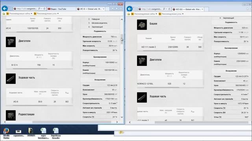Expand first recommended sites dropdown in right window
The height and width of the screenshot is (141, 252).
pos(156,14)
